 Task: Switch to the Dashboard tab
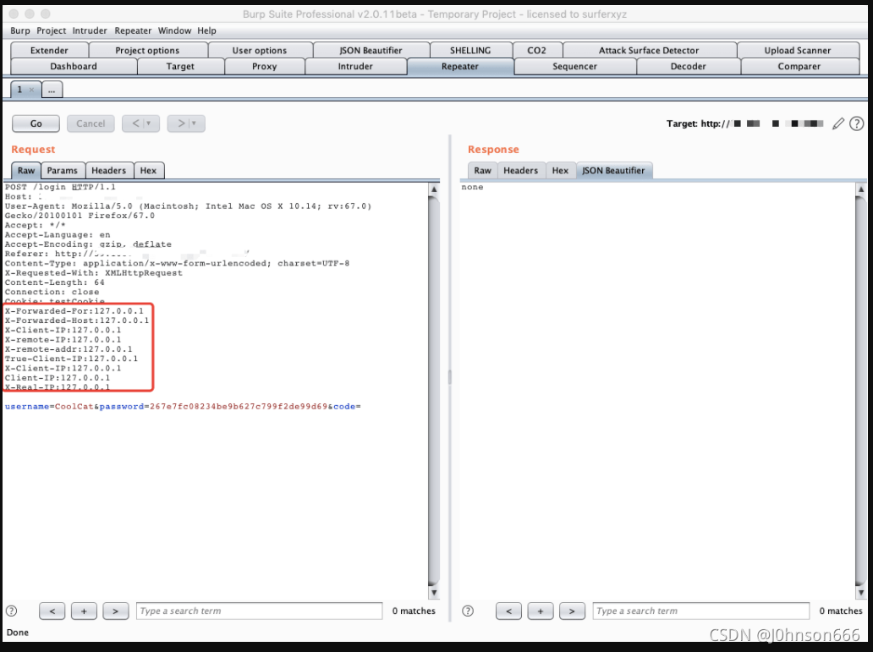(74, 66)
